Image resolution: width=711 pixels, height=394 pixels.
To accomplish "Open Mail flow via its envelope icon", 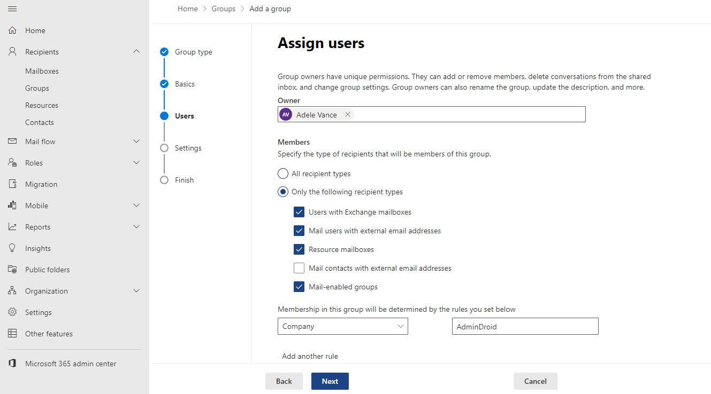I will tap(12, 141).
